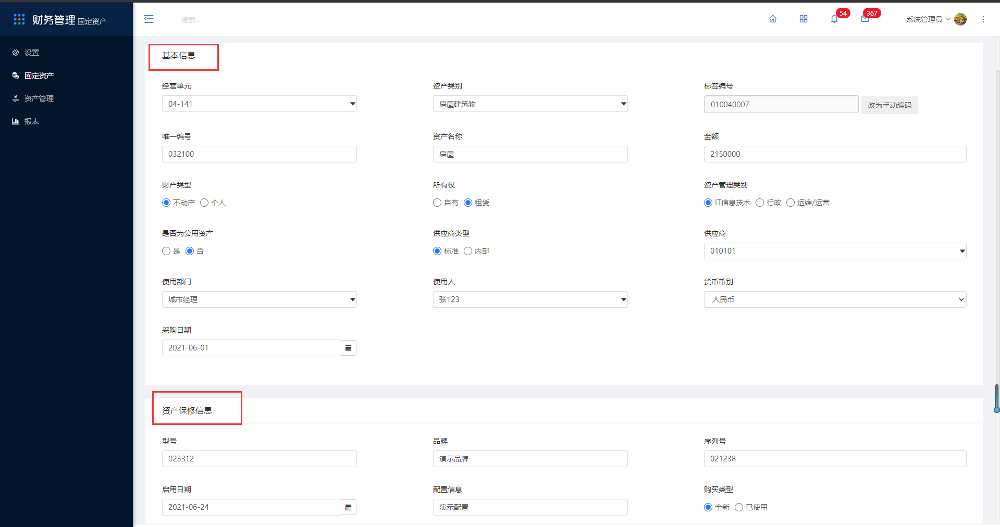
Task: Select 不动产 property type
Action: [x=166, y=203]
